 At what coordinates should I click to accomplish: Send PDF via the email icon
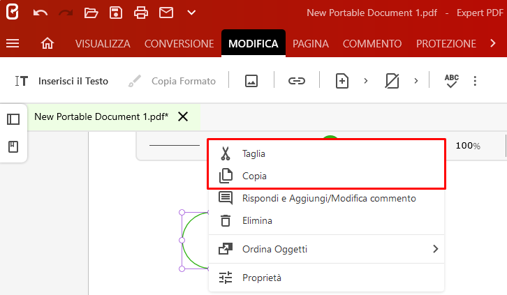point(166,13)
